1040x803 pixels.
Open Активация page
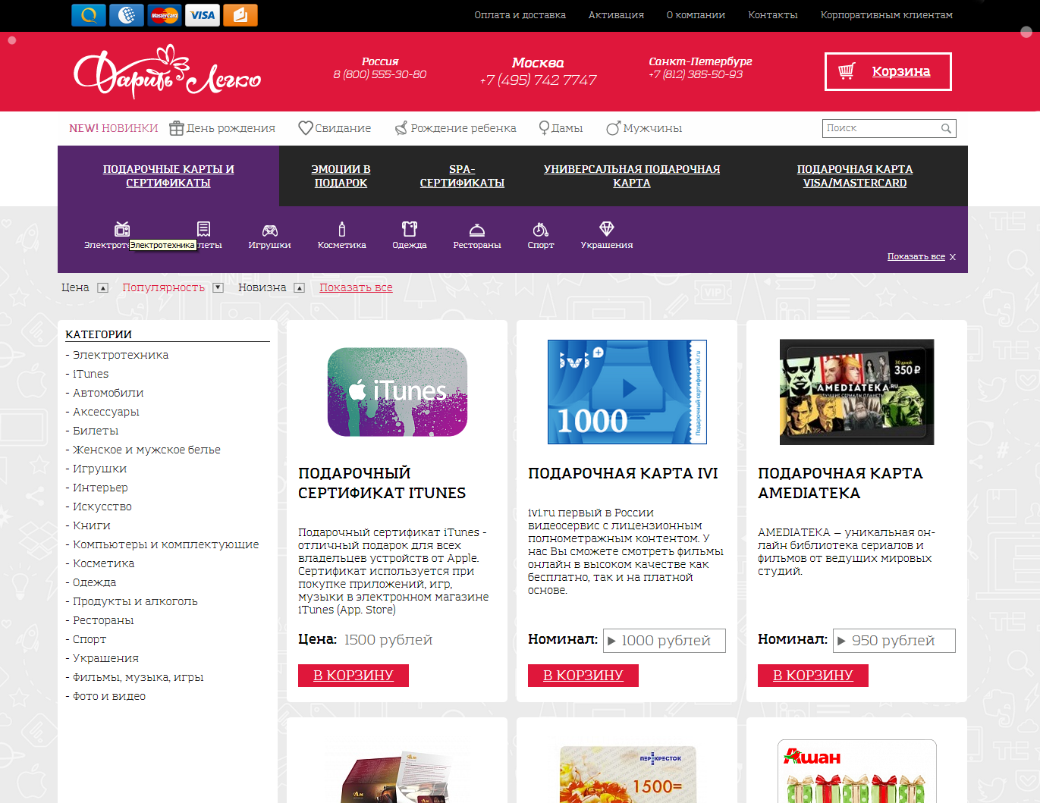616,15
